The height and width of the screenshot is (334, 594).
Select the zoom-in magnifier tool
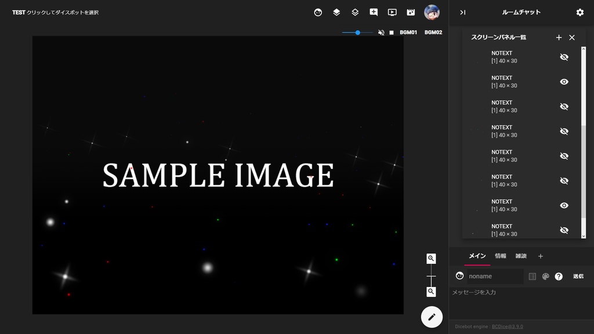[431, 259]
